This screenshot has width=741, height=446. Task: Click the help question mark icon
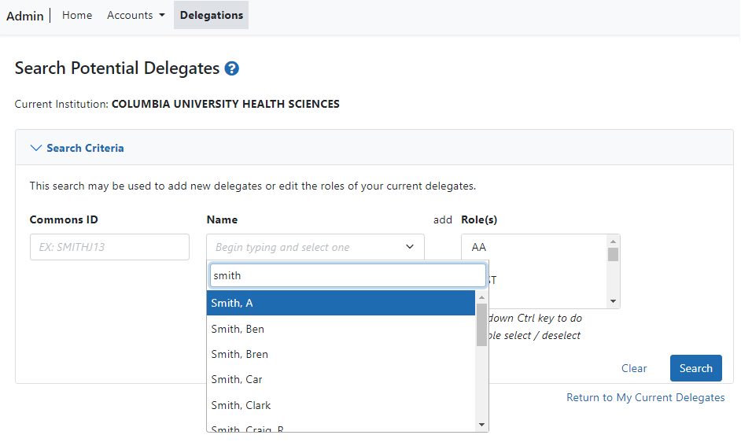(x=231, y=68)
